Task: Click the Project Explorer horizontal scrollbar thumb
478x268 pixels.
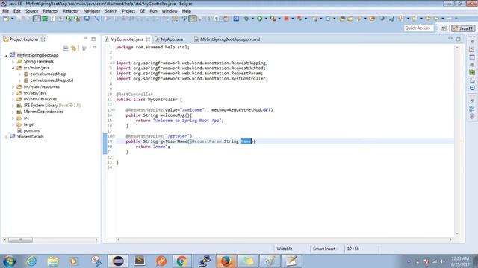Action: (20, 240)
